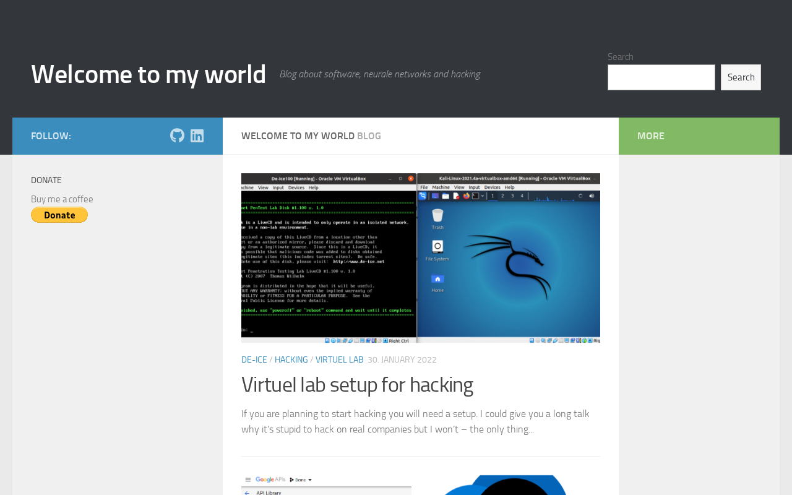Click the blog tagline text

(380, 74)
